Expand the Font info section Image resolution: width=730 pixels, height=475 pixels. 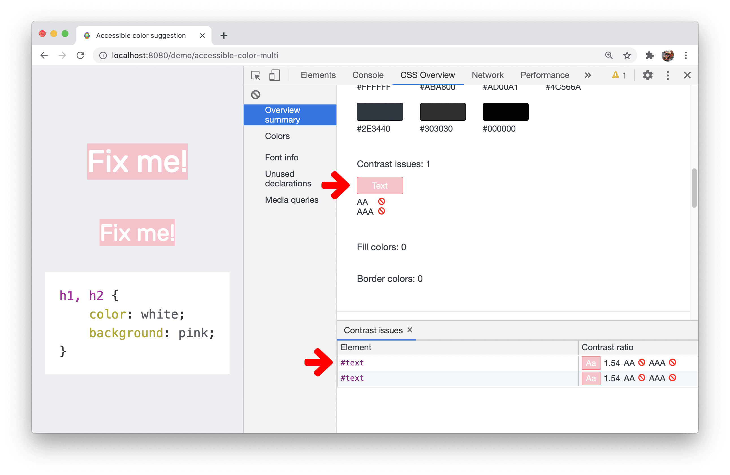pos(282,157)
